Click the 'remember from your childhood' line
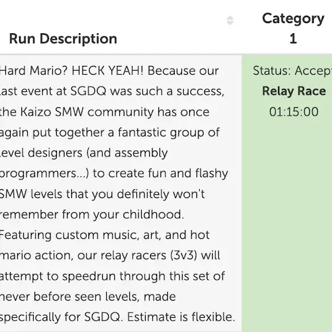 [92, 215]
